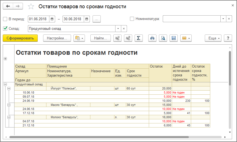
Task: Click the Масло "Беларусь" cell
Action: (x=68, y=105)
